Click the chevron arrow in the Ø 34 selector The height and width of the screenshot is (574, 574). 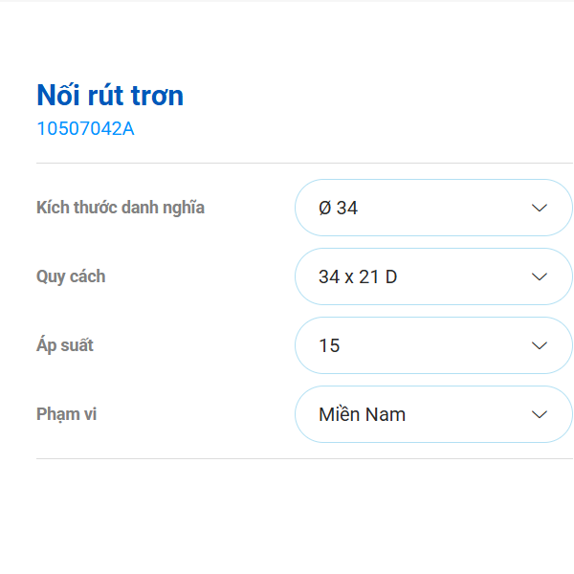pyautogui.click(x=540, y=208)
